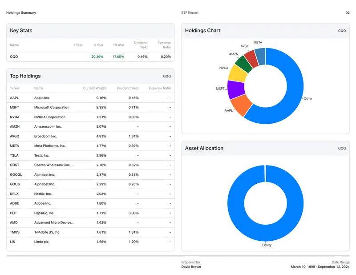Click the QQQ label on Holdings Chart panel
Image resolution: width=356 pixels, height=275 pixels.
(x=342, y=31)
